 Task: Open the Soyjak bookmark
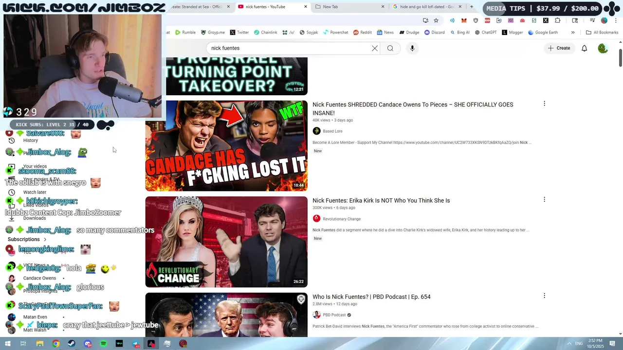[x=309, y=33]
